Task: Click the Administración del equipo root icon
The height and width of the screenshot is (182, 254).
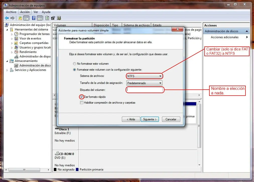Action: (7, 25)
